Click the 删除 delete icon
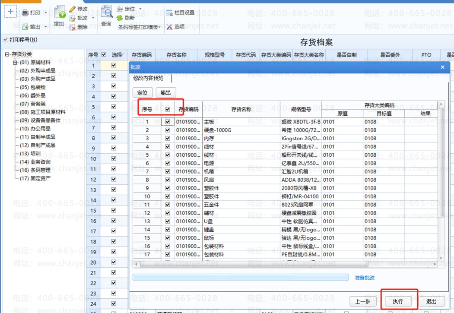 (x=73, y=27)
